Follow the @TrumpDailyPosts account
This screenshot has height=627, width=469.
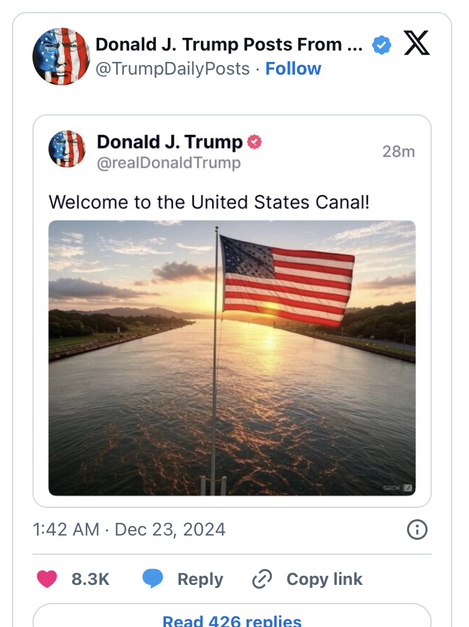(293, 69)
